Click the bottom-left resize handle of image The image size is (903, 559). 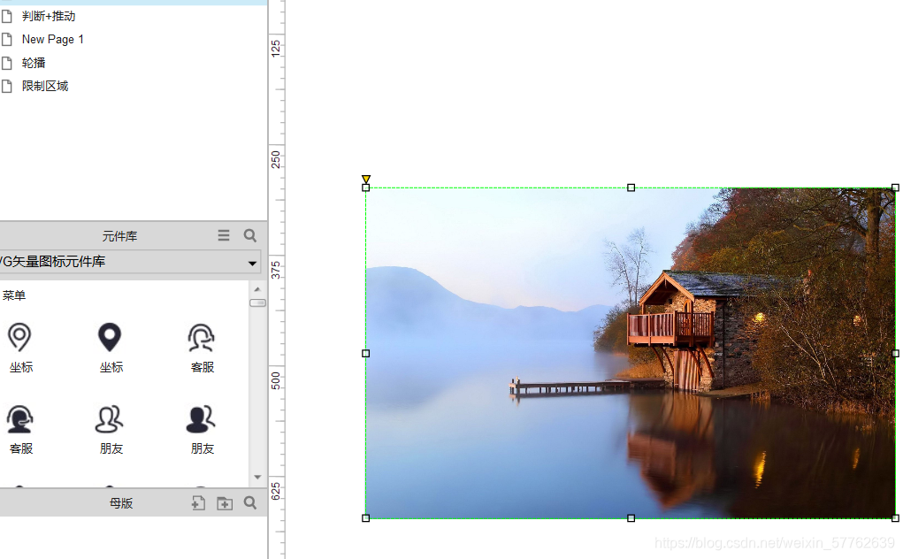click(365, 518)
